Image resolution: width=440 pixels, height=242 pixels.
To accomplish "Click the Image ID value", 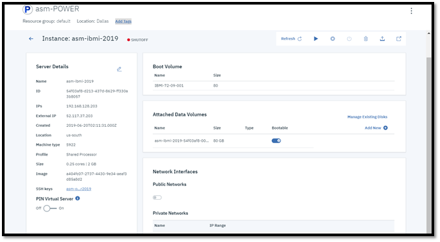I will (x=96, y=177).
